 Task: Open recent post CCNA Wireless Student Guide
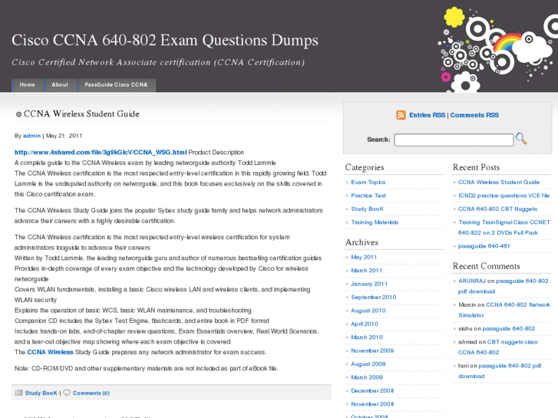pyautogui.click(x=499, y=182)
